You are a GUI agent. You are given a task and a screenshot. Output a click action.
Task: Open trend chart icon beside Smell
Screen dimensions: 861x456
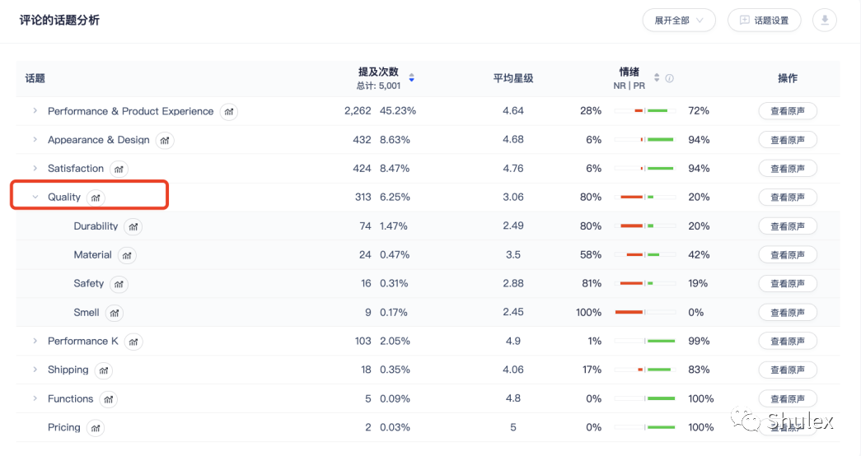coord(115,313)
